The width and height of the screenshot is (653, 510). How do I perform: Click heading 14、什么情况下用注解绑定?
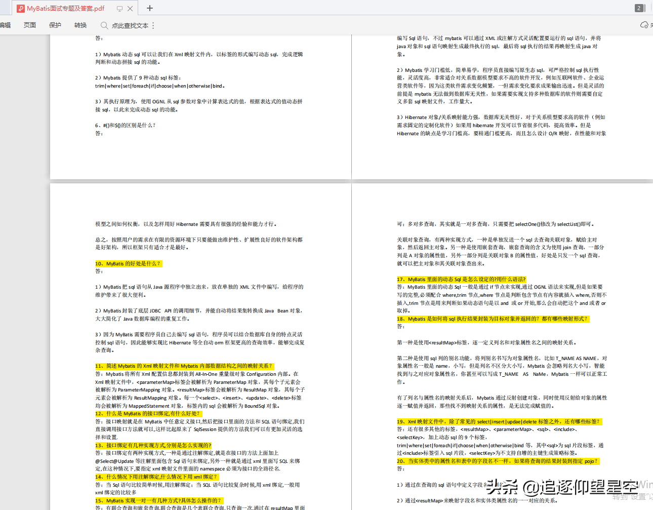point(156,477)
